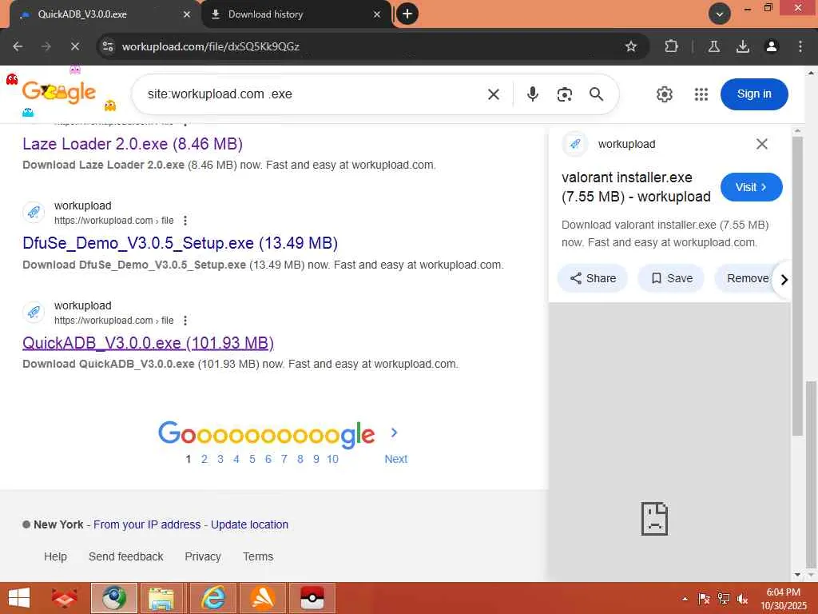
Task: Open more options for DfuSe_Demo result
Action: coord(185,221)
